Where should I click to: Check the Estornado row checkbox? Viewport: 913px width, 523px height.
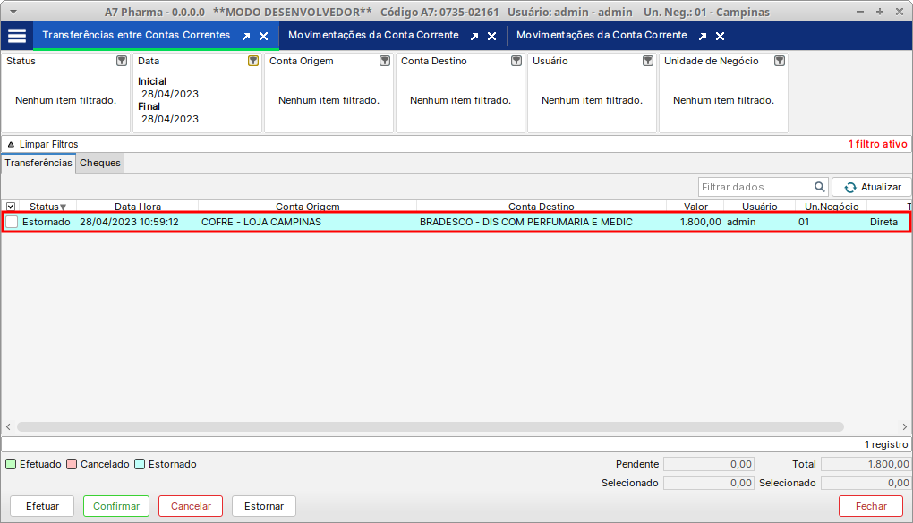tap(12, 222)
